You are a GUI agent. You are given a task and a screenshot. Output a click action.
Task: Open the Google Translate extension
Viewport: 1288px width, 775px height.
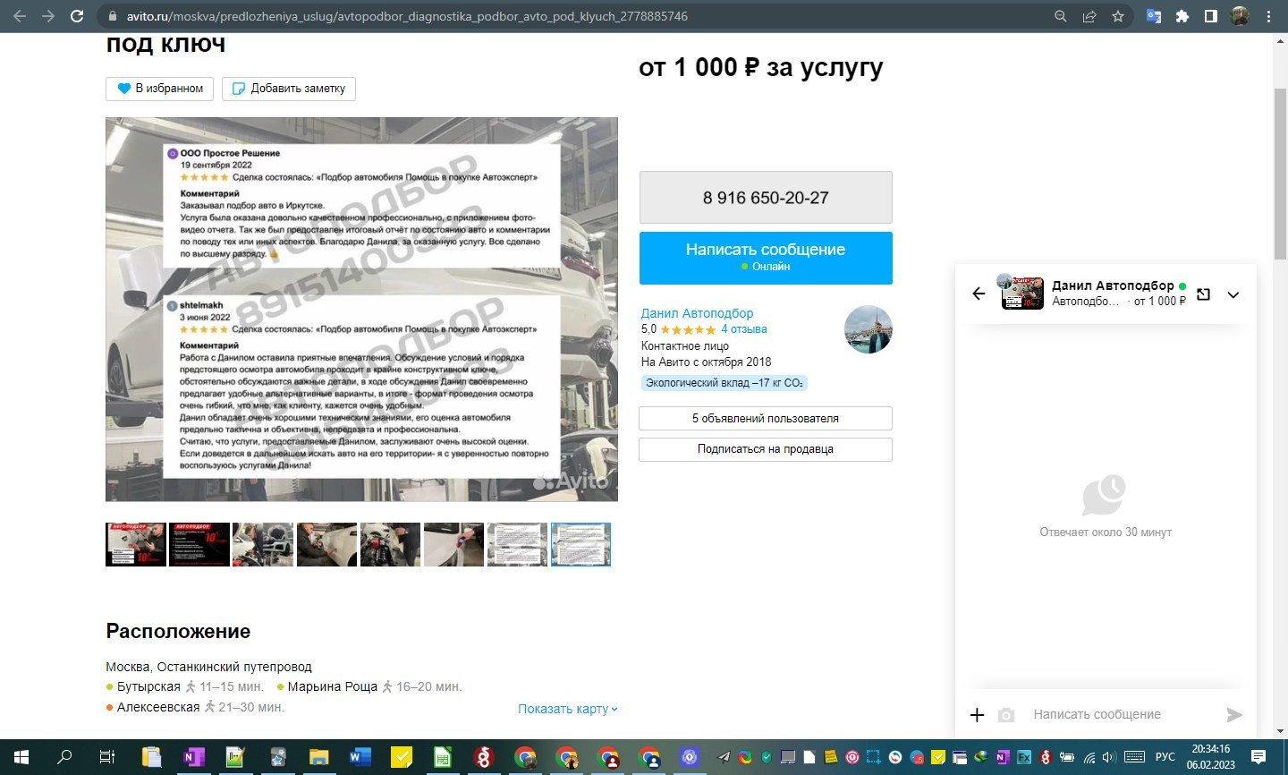pos(1154,16)
